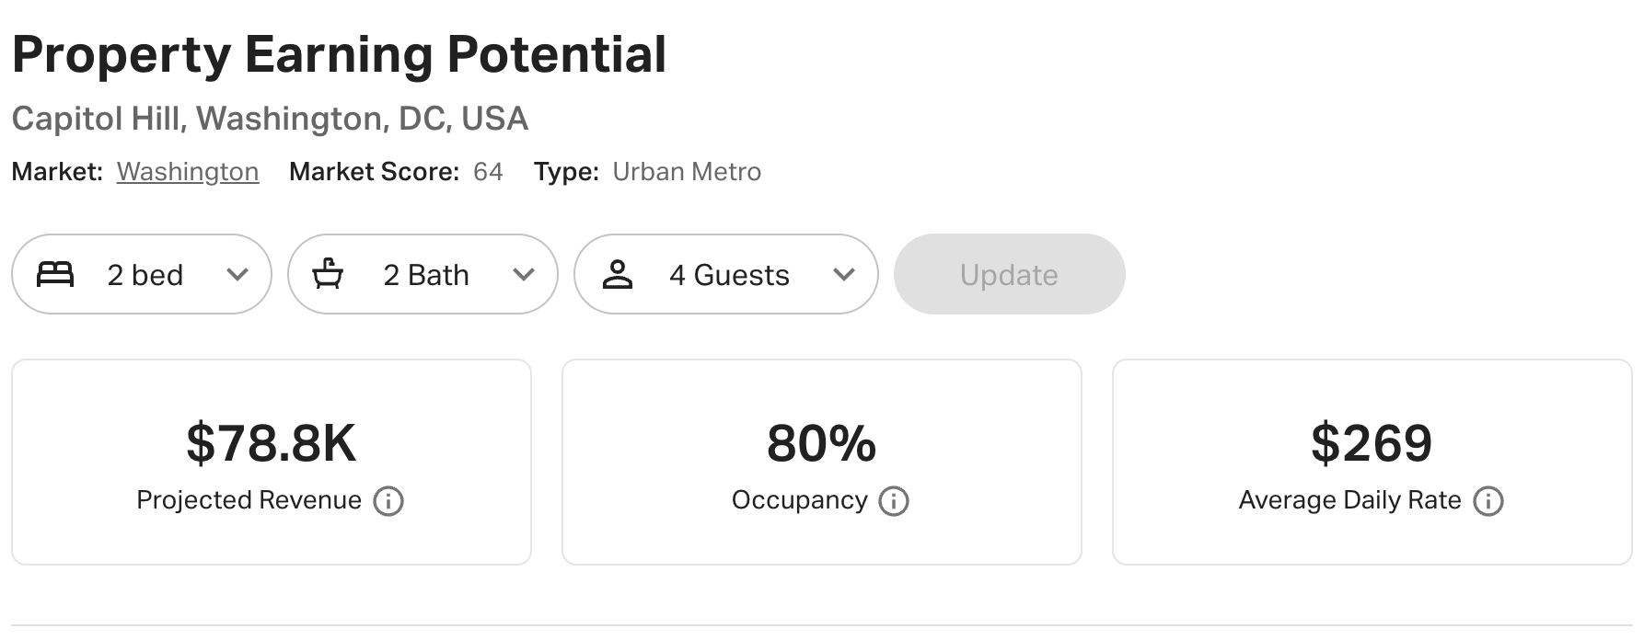Click the Property Earning Potential heading
Screen dimensions: 1644x640
coord(339,54)
